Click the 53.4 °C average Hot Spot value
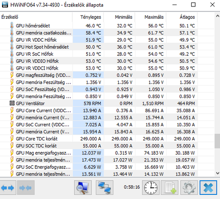 pyautogui.click(x=187, y=47)
